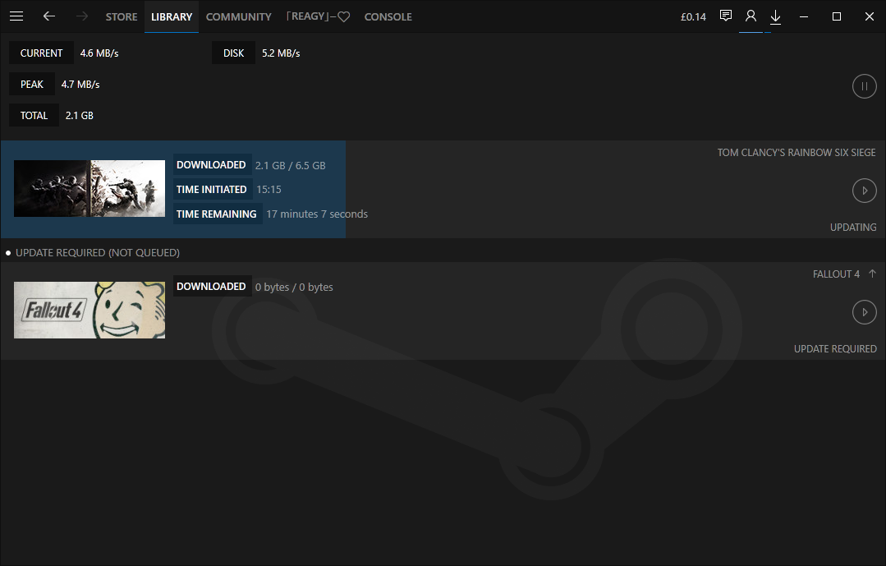The width and height of the screenshot is (886, 566).
Task: Click the UPDATE REQUIRED status of Fallout 4
Action: point(835,348)
